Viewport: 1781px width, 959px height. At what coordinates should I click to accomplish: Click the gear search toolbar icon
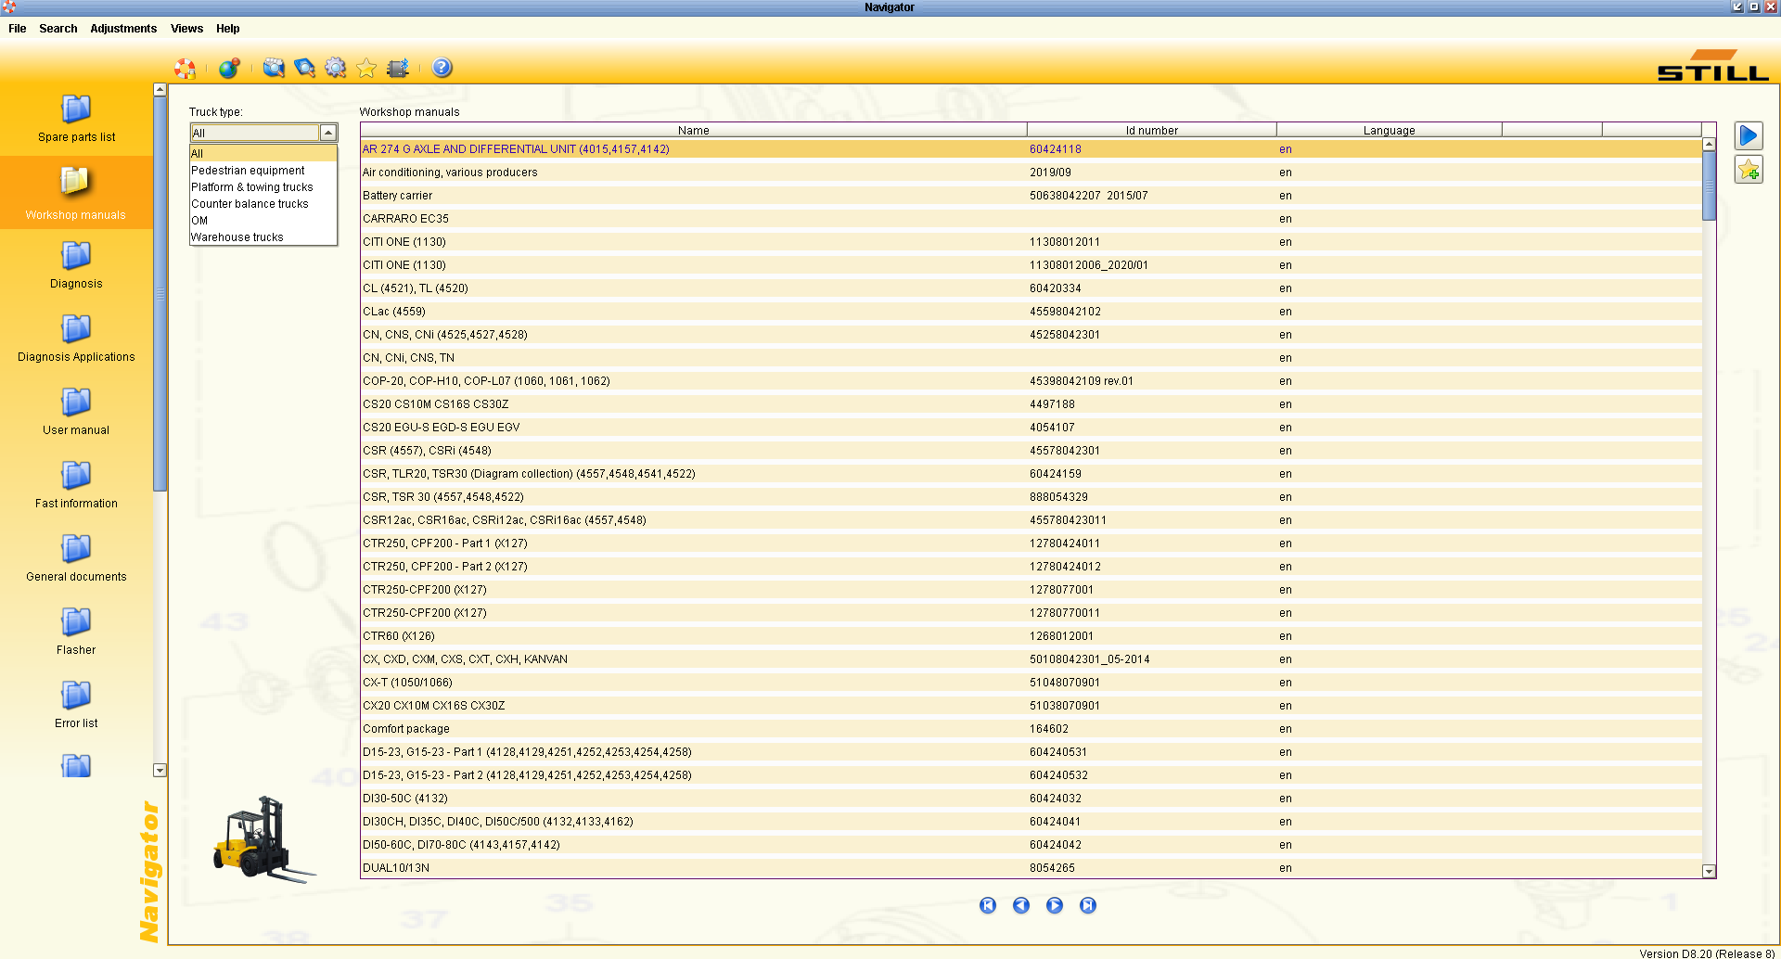(336, 68)
